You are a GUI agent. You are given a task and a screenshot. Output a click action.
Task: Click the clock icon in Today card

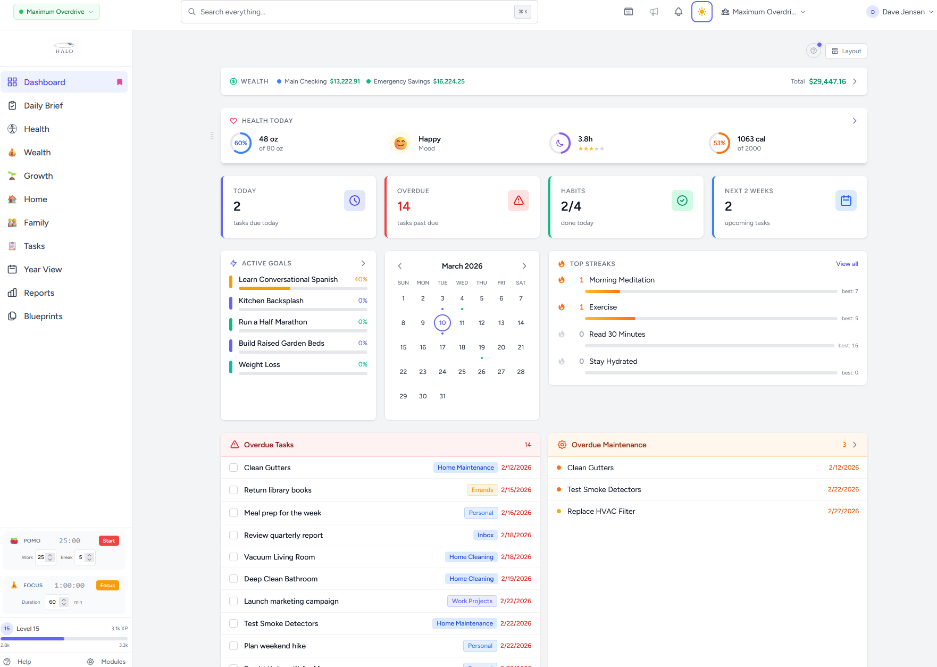pyautogui.click(x=354, y=201)
